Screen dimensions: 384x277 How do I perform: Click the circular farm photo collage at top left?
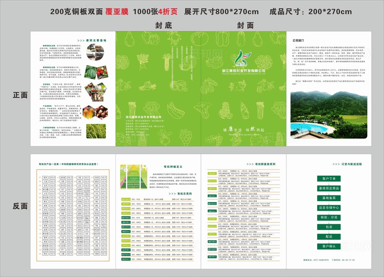95,52
